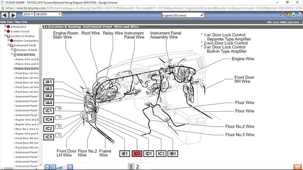Select the Wire and Wire tree item
The width and height of the screenshot is (303, 170).
click(26, 55)
